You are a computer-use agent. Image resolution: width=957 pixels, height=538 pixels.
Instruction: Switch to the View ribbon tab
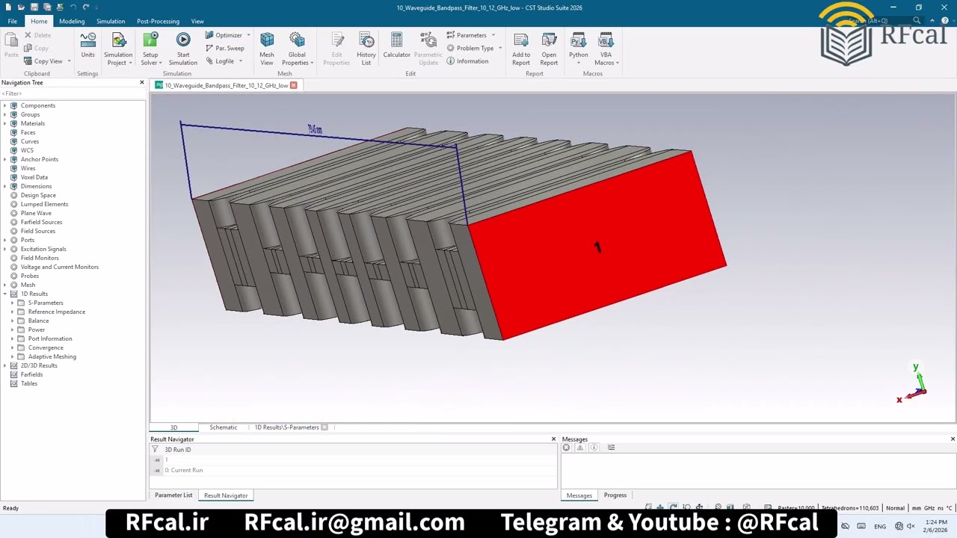[197, 21]
